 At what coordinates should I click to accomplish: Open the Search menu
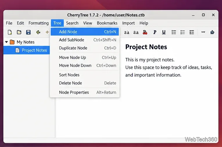[72, 23]
